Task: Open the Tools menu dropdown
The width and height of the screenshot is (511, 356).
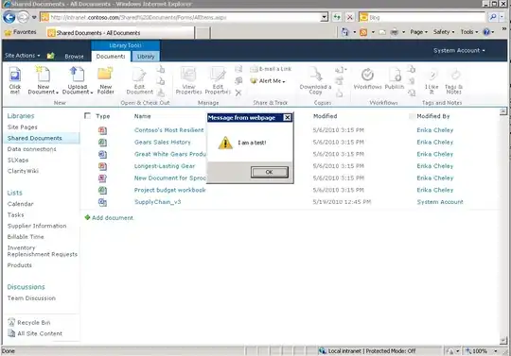Action: [469, 32]
